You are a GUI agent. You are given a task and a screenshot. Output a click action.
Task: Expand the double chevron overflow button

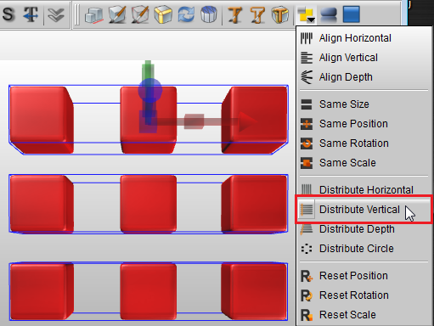click(x=56, y=14)
